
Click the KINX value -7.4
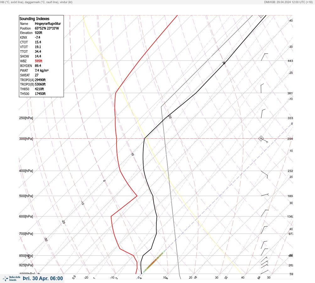coord(38,37)
